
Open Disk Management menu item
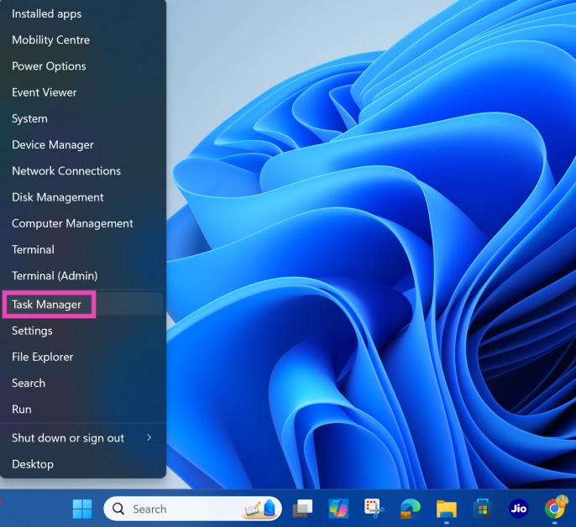58,197
